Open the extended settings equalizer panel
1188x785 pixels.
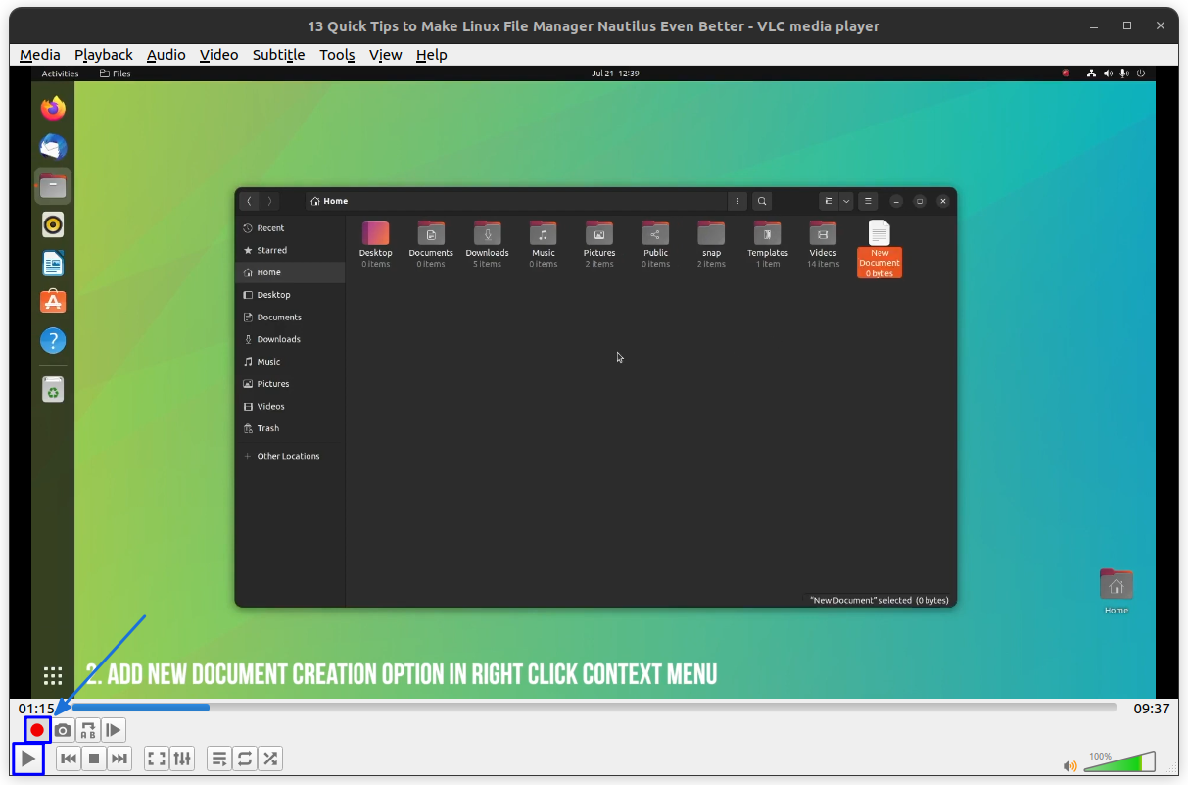tap(182, 758)
